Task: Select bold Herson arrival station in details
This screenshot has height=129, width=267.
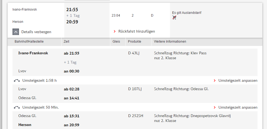Action: 25,125
